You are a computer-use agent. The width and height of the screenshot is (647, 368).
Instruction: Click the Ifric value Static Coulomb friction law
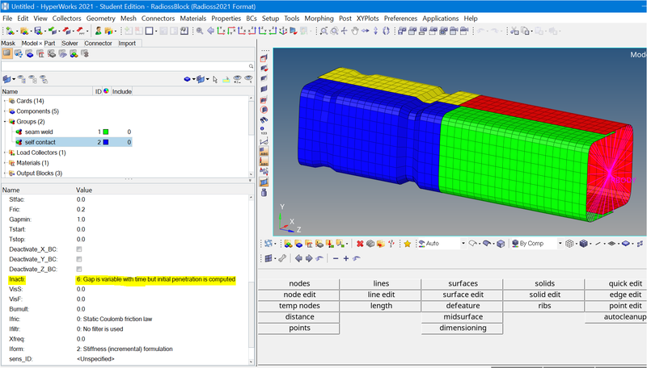pos(114,319)
